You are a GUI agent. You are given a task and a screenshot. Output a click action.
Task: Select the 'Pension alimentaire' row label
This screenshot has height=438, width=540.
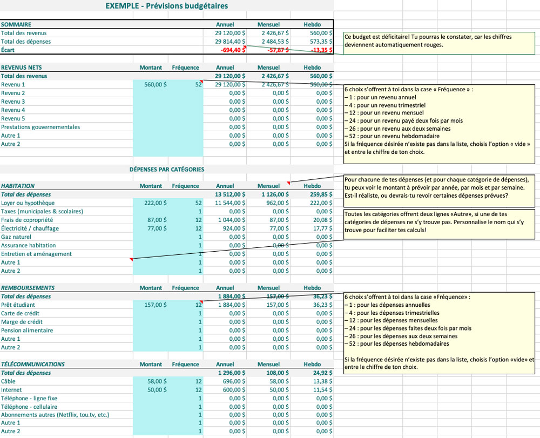pos(27,330)
